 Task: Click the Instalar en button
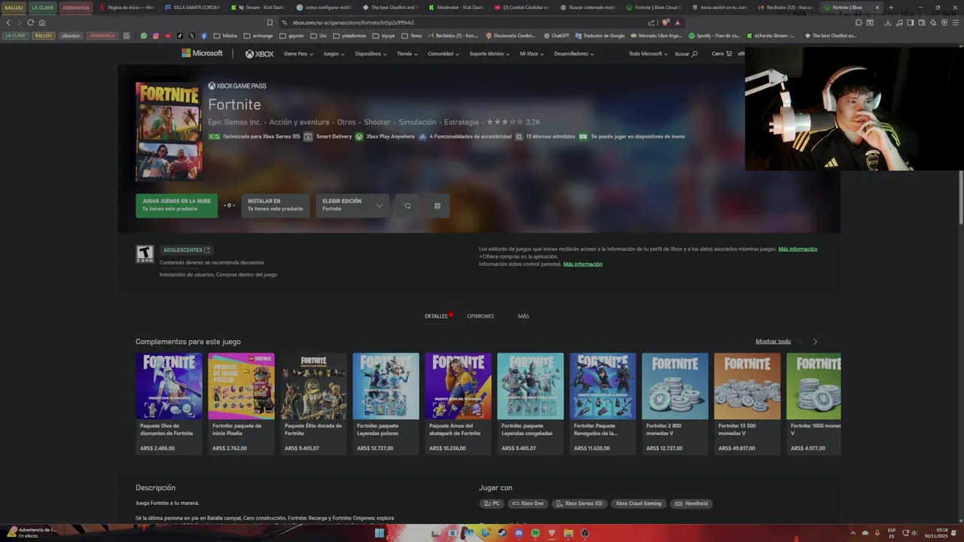coord(275,206)
